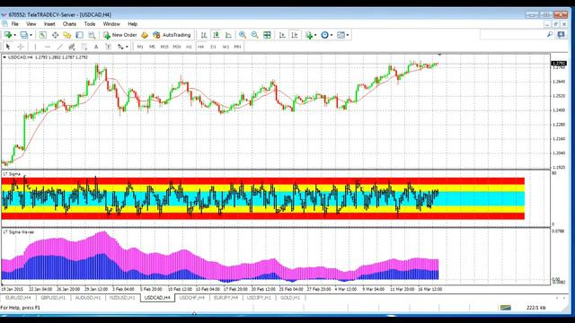The height and width of the screenshot is (323, 575).
Task: Open the New Chart toolbar icon
Action: 7,35
